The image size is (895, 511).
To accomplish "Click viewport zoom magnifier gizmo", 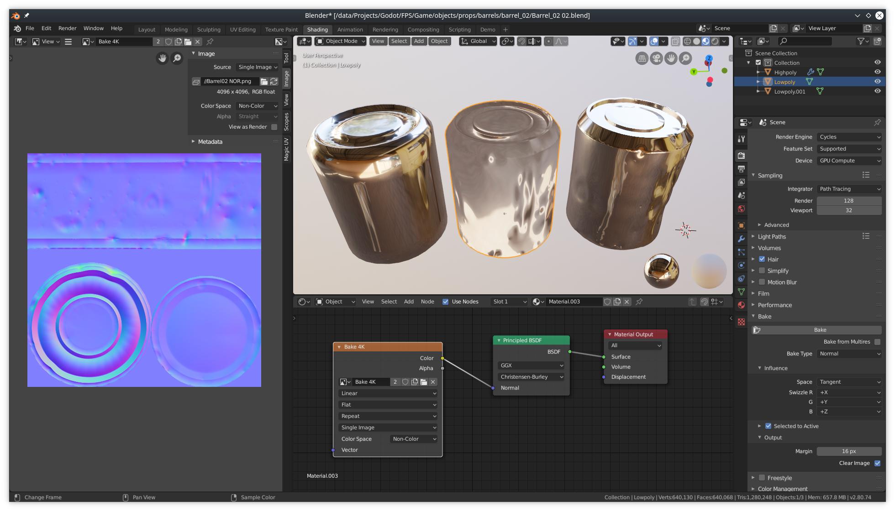I will click(x=685, y=58).
